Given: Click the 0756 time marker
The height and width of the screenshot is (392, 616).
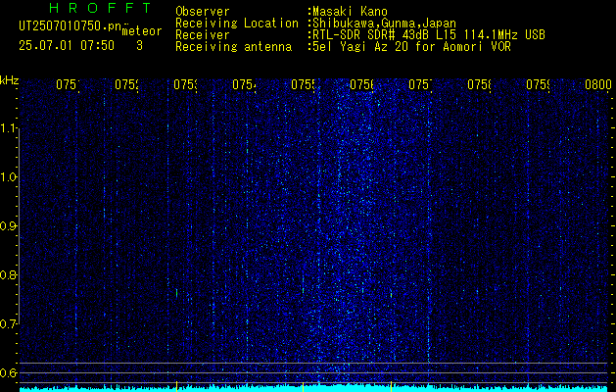Looking at the screenshot, I should click(361, 84).
